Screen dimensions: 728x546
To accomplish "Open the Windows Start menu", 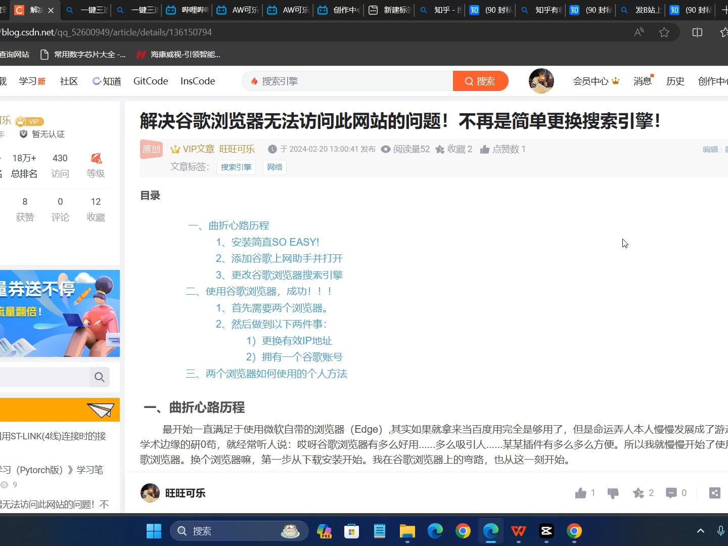I will (x=154, y=531).
